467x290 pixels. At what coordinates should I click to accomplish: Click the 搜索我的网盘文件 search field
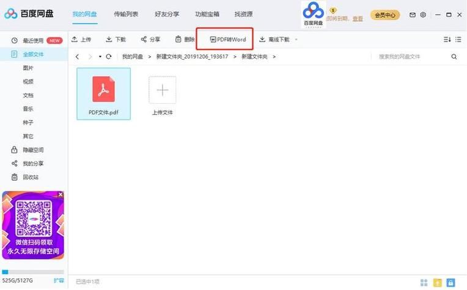point(410,57)
